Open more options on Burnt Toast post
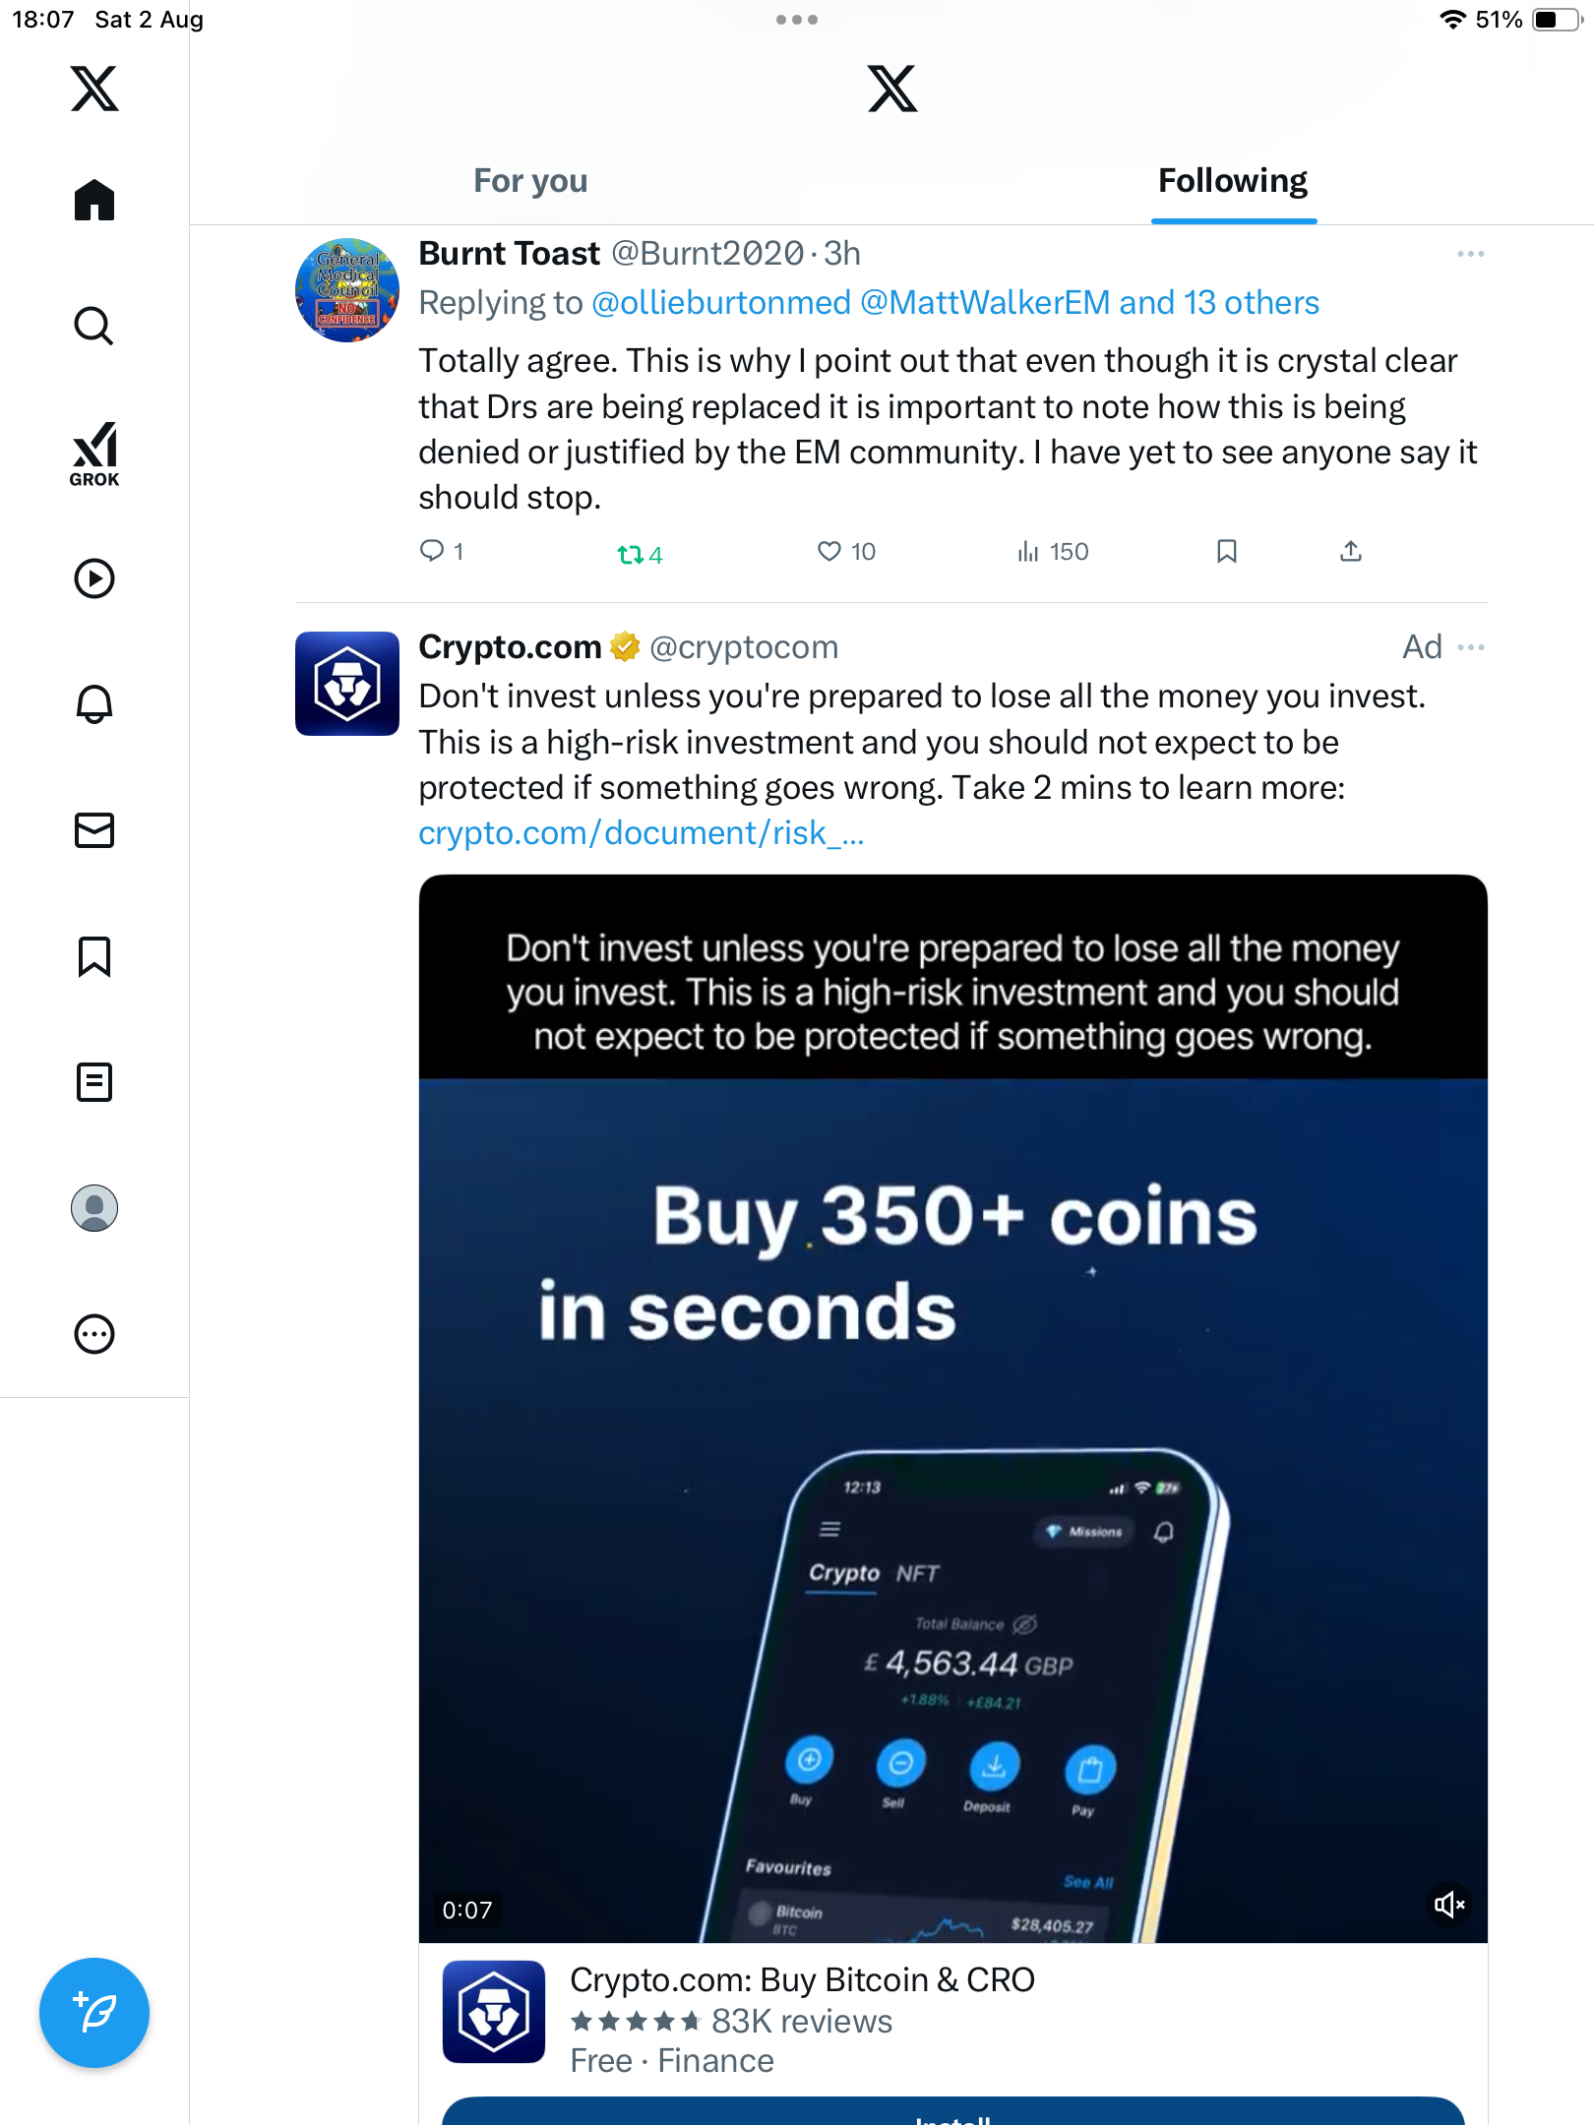The image size is (1594, 2125). click(x=1470, y=254)
